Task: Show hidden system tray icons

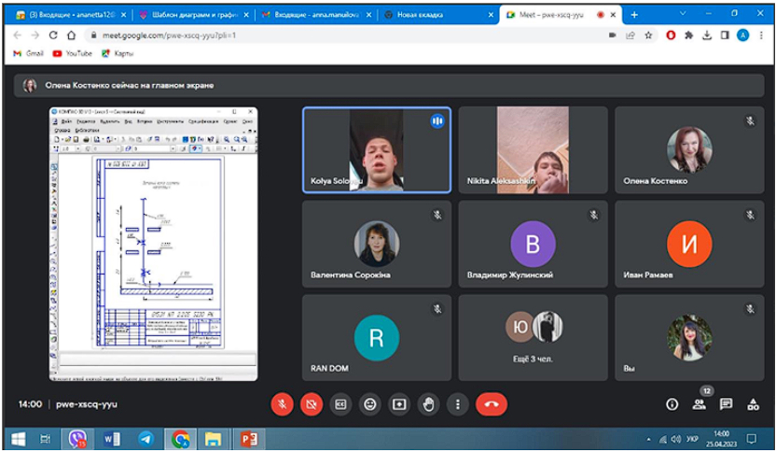Action: pos(649,438)
